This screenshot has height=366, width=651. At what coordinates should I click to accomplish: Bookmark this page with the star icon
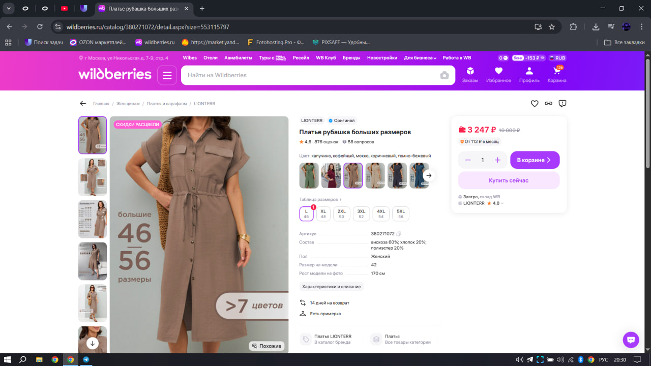[552, 27]
